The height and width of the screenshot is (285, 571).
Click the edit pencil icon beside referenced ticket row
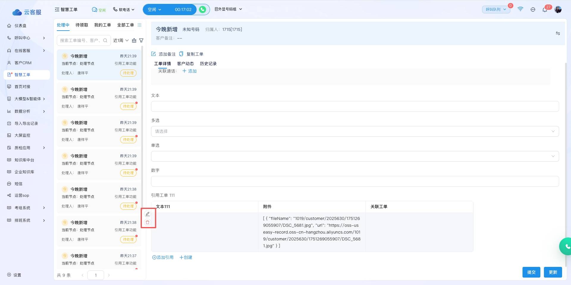coord(148,214)
